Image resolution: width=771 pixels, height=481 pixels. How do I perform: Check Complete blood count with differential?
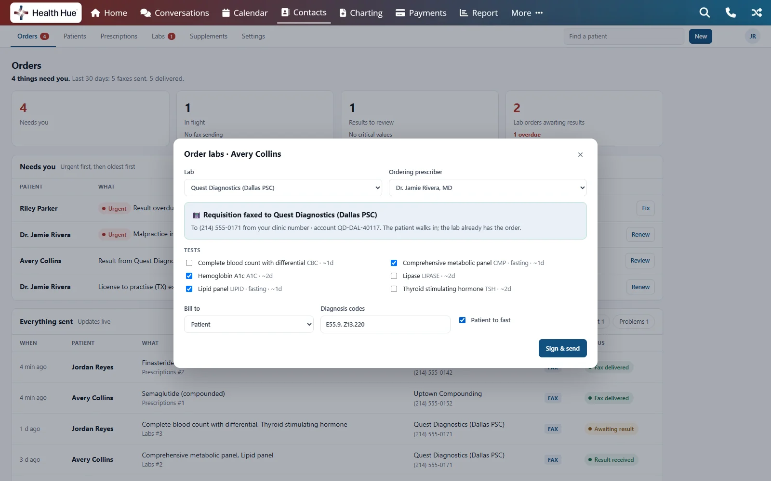pyautogui.click(x=189, y=263)
